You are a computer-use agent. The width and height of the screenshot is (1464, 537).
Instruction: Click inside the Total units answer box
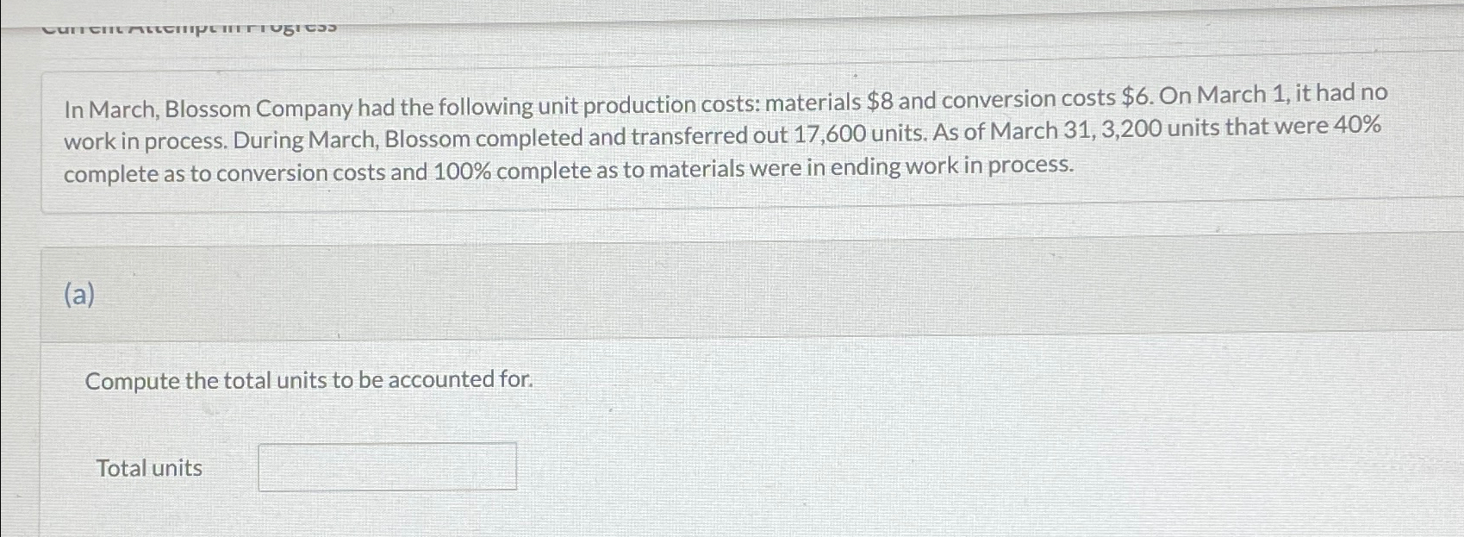pos(387,466)
